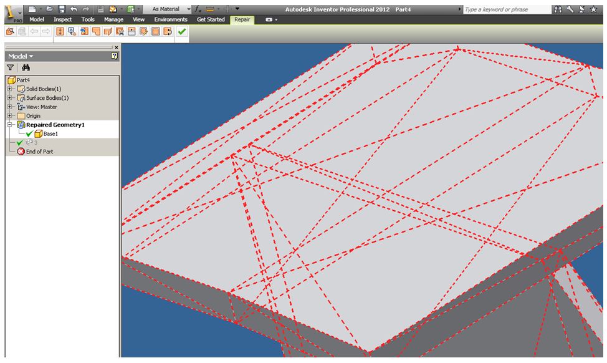The height and width of the screenshot is (363, 607).
Task: Click the framed square repair tool icon
Action: [x=156, y=31]
